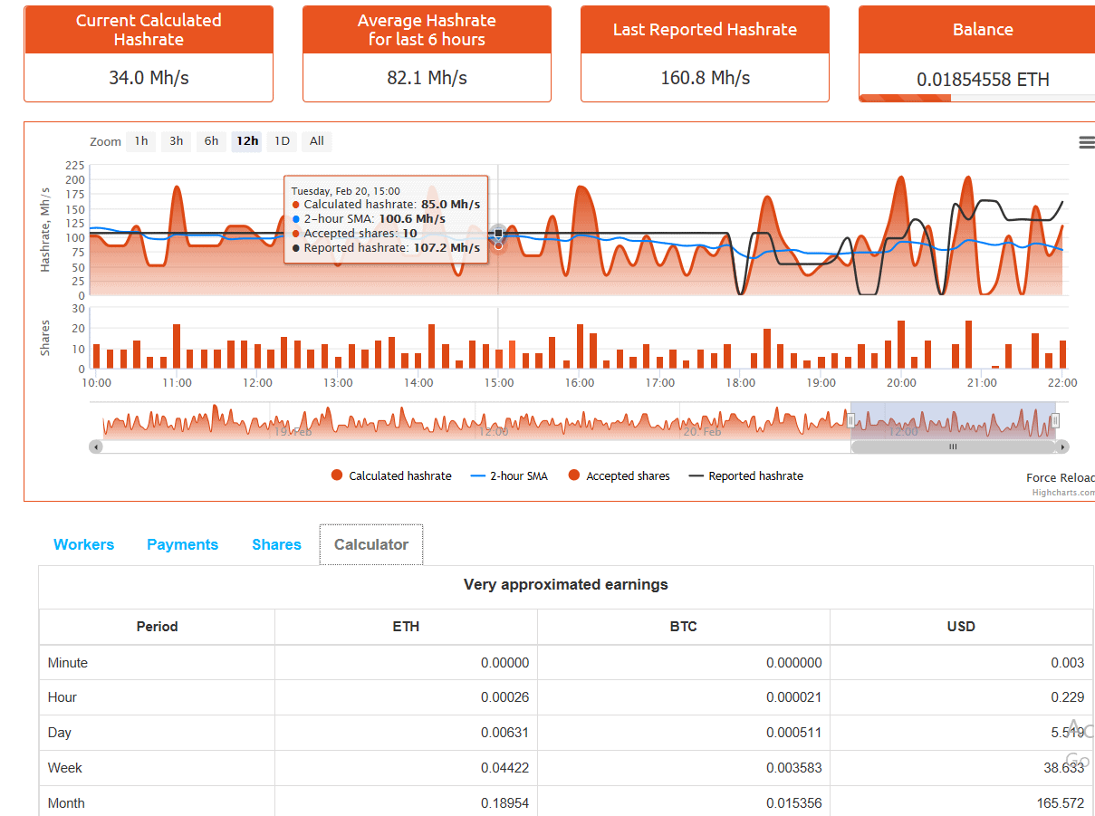Click the Force Reload link

point(1061,477)
